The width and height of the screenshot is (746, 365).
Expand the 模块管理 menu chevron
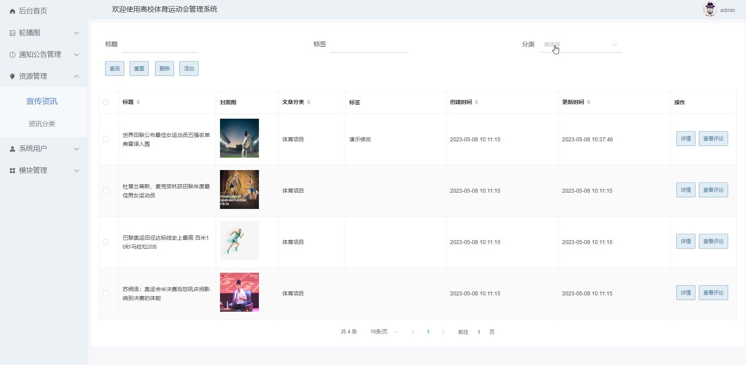77,171
